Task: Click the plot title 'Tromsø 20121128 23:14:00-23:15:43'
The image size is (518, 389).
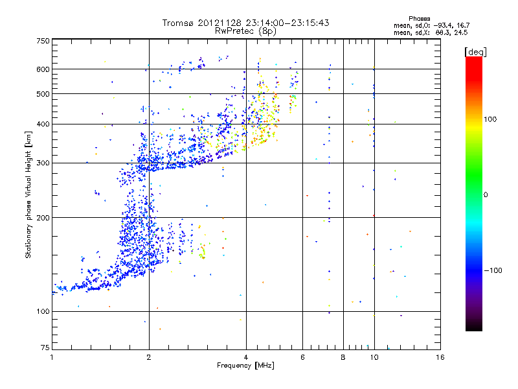Action: click(x=245, y=23)
